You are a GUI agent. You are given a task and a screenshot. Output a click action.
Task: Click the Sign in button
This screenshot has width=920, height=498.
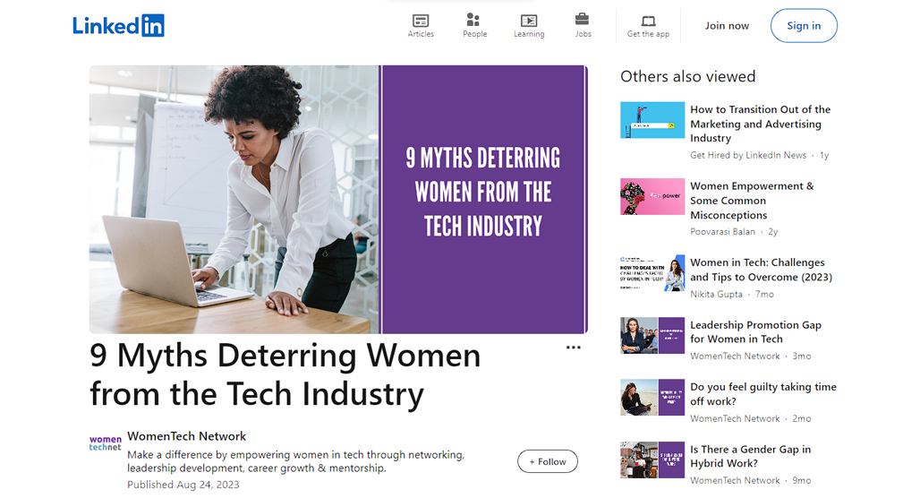pyautogui.click(x=804, y=26)
